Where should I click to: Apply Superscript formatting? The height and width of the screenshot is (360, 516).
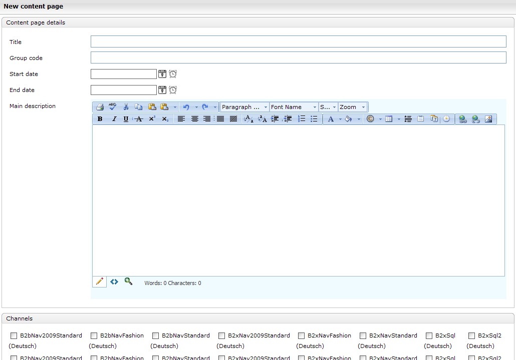[152, 119]
